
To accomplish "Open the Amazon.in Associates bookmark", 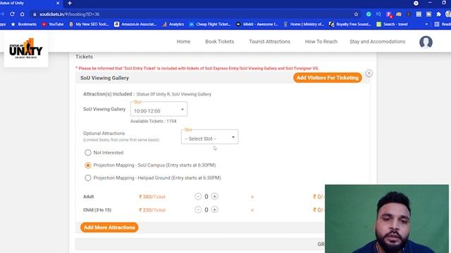I will [x=135, y=25].
